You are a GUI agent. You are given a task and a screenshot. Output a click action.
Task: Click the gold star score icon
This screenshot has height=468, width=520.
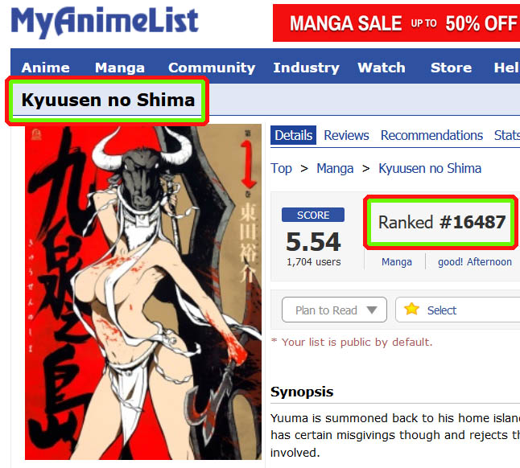click(411, 310)
